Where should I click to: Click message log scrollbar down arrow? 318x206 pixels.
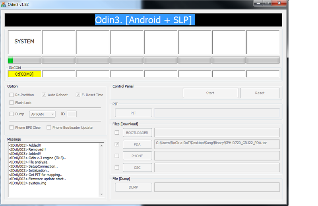pos(102,194)
